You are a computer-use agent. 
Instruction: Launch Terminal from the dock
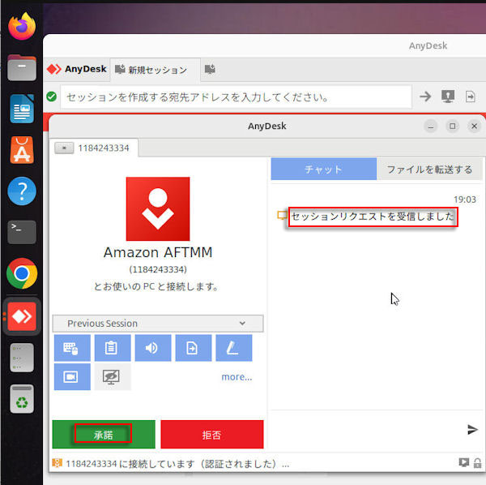pos(22,233)
